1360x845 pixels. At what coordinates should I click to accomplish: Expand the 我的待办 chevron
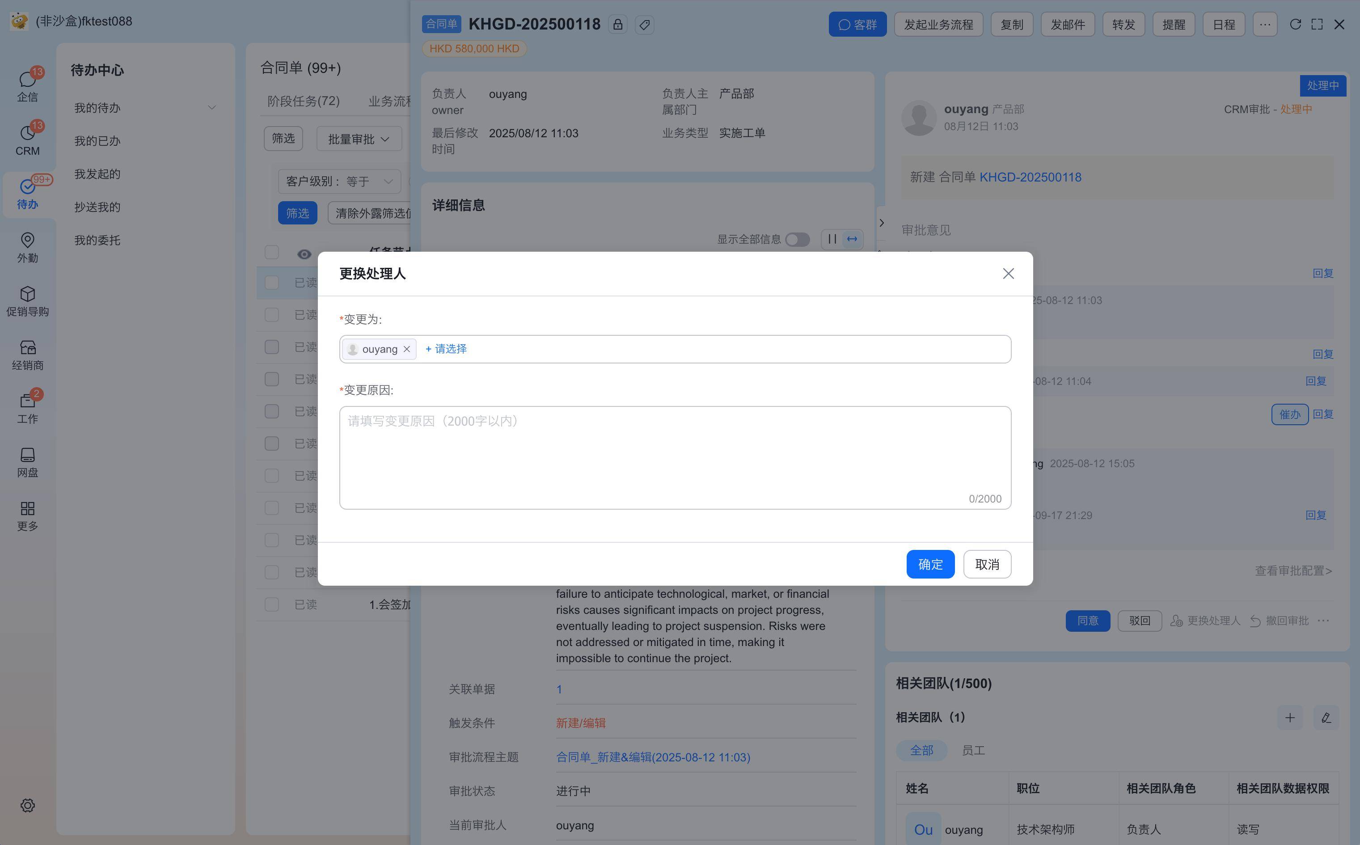click(212, 107)
